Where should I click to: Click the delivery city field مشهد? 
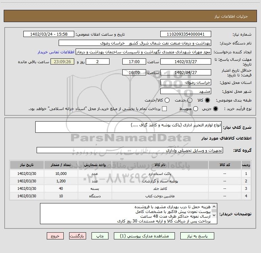pyautogui.click(x=186, y=91)
